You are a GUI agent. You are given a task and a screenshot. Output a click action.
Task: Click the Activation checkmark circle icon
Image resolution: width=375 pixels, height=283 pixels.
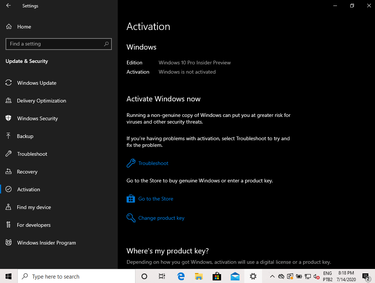point(8,189)
